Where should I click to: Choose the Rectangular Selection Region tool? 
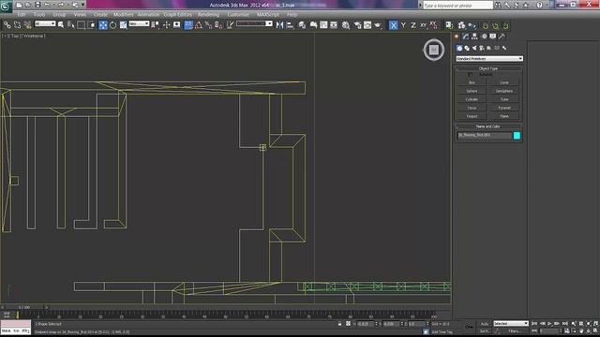pyautogui.click(x=82, y=25)
